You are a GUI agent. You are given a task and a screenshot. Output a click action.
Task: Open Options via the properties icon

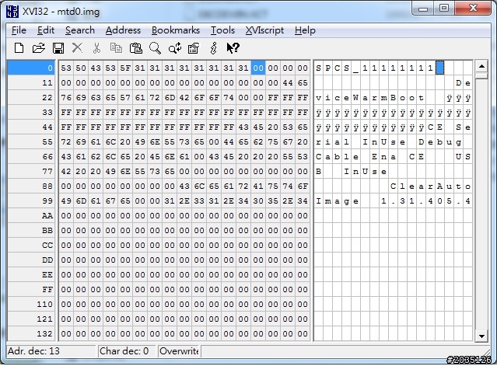pos(194,48)
